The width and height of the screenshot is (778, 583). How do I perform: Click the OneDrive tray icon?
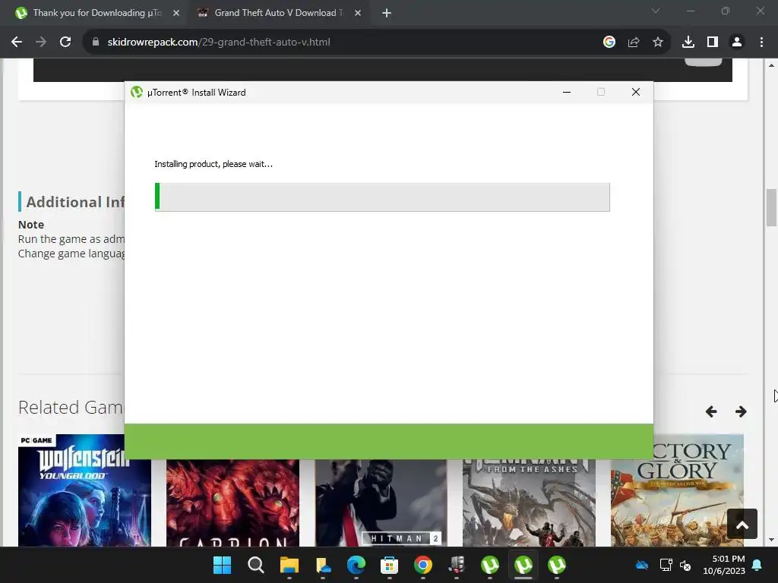pos(642,565)
